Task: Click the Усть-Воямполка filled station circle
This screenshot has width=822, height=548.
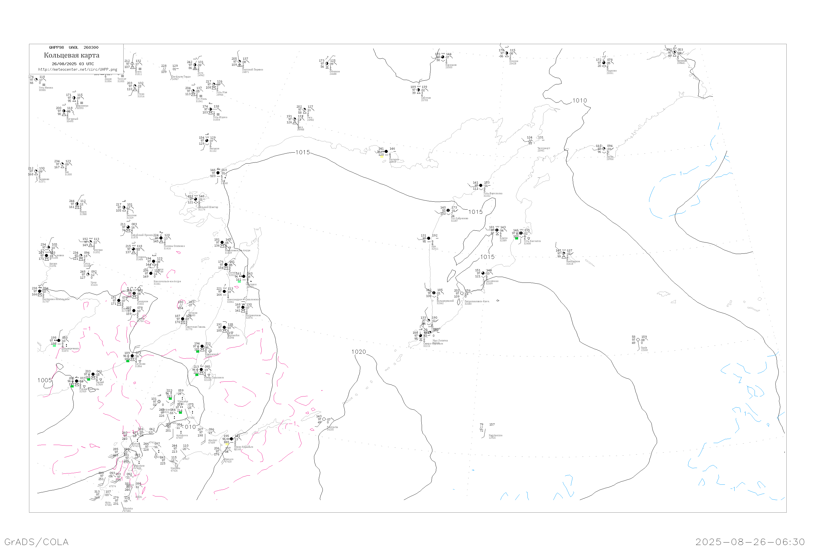Action: [x=481, y=185]
